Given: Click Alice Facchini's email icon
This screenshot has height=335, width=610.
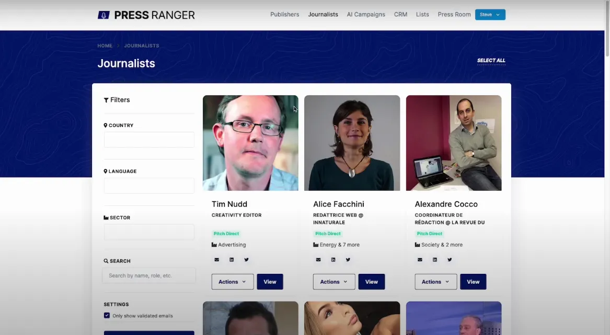Looking at the screenshot, I should (318, 260).
